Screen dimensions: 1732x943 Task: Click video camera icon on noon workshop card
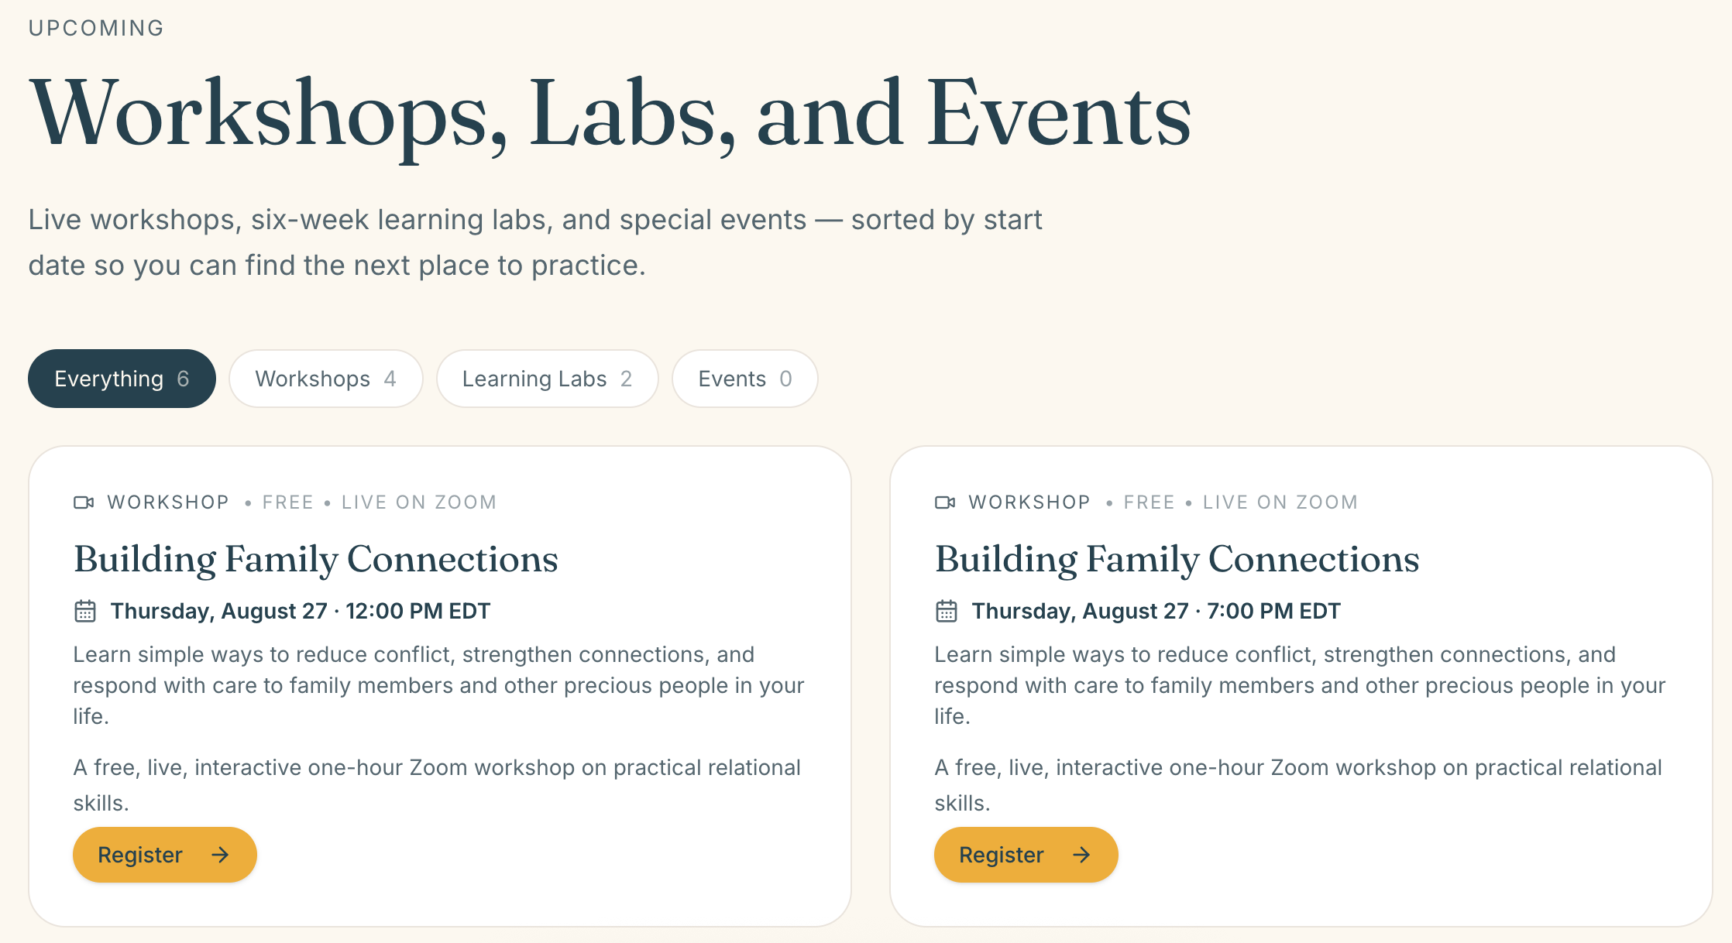[x=84, y=502]
